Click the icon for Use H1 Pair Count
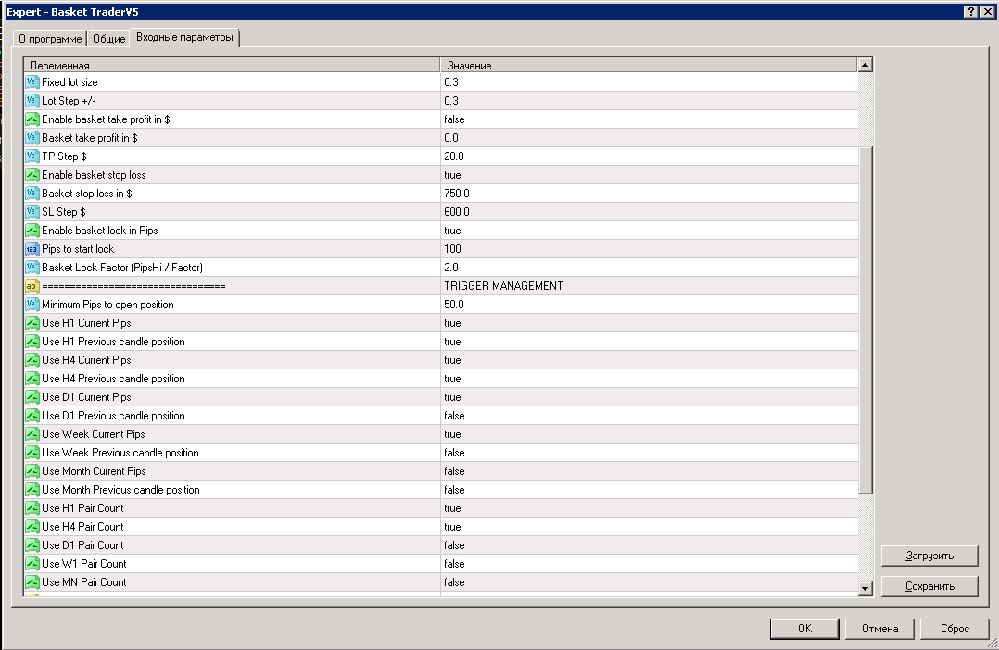Viewport: 999px width, 650px height. (32, 508)
